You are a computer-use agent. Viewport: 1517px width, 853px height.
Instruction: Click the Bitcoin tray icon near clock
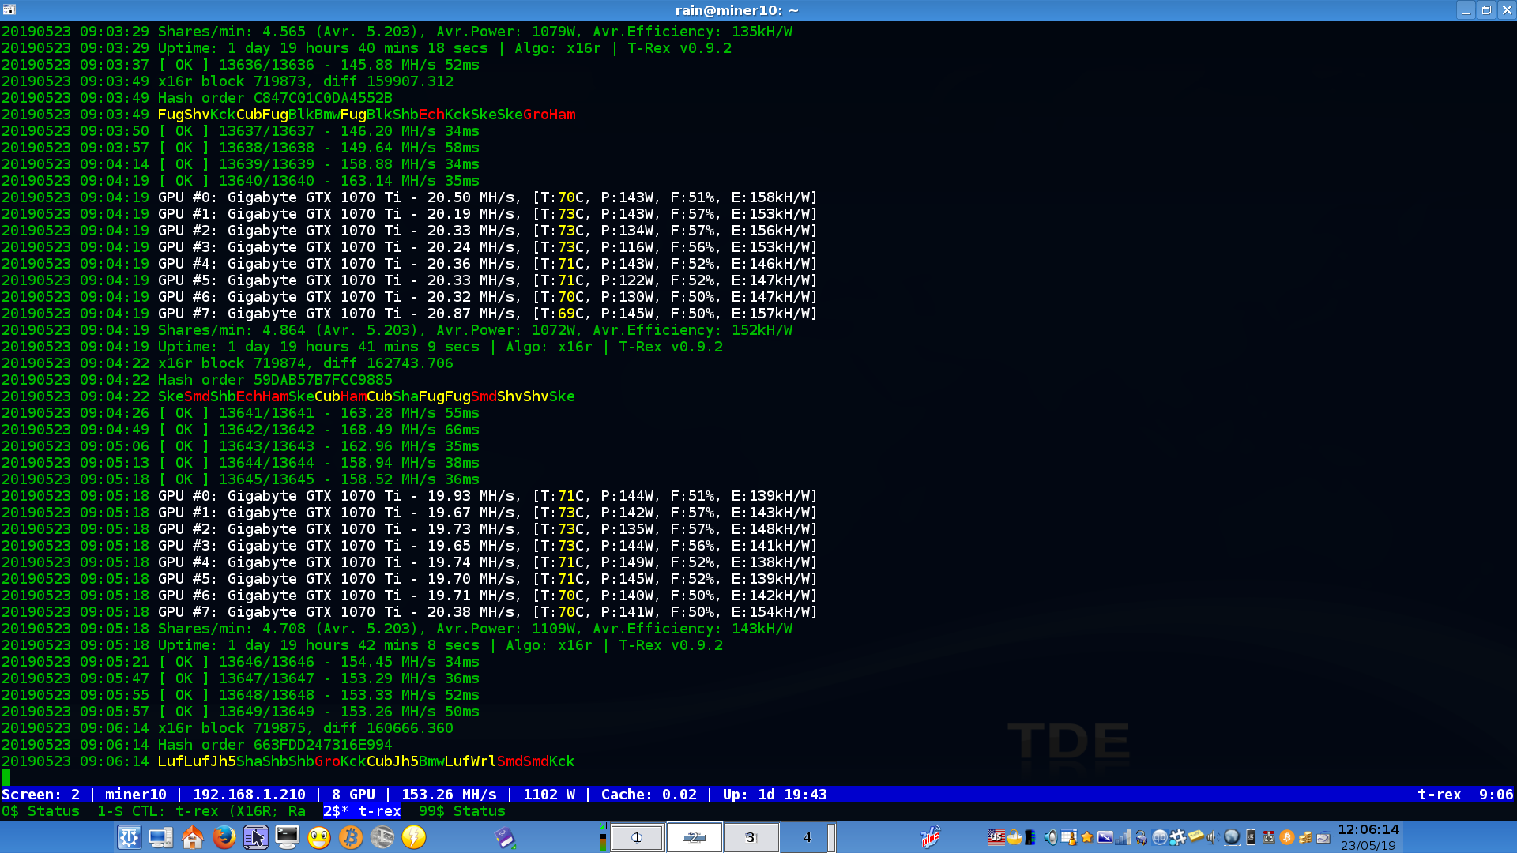[1287, 837]
